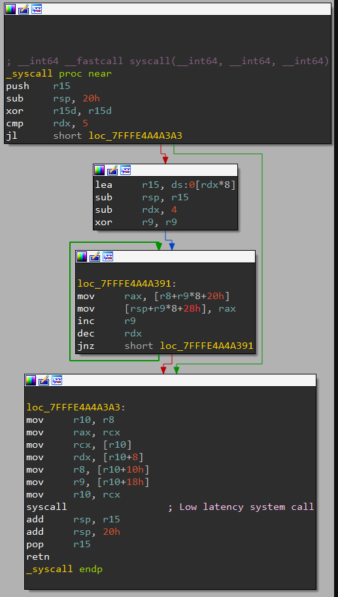Click the function prototype comment line
Screen dimensions: 338x597
167,61
